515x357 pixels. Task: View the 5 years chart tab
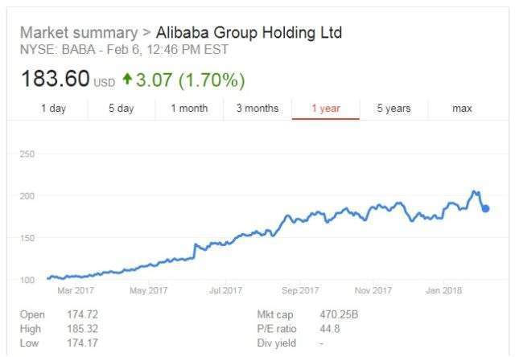click(x=393, y=109)
